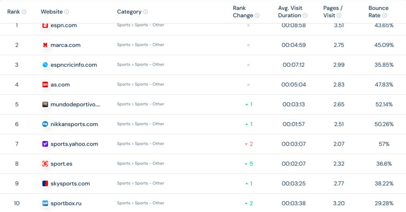Click info icon next to Website header
Viewport: 406px width, 212px height.
[67, 12]
